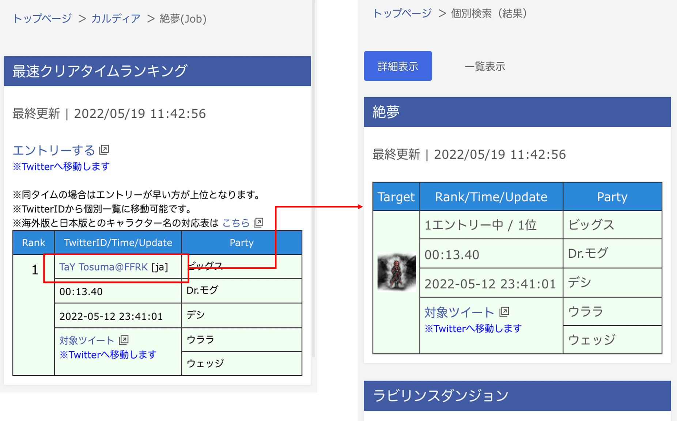Open 対象ツイート link in the search results table
Image resolution: width=677 pixels, height=421 pixels.
(459, 312)
